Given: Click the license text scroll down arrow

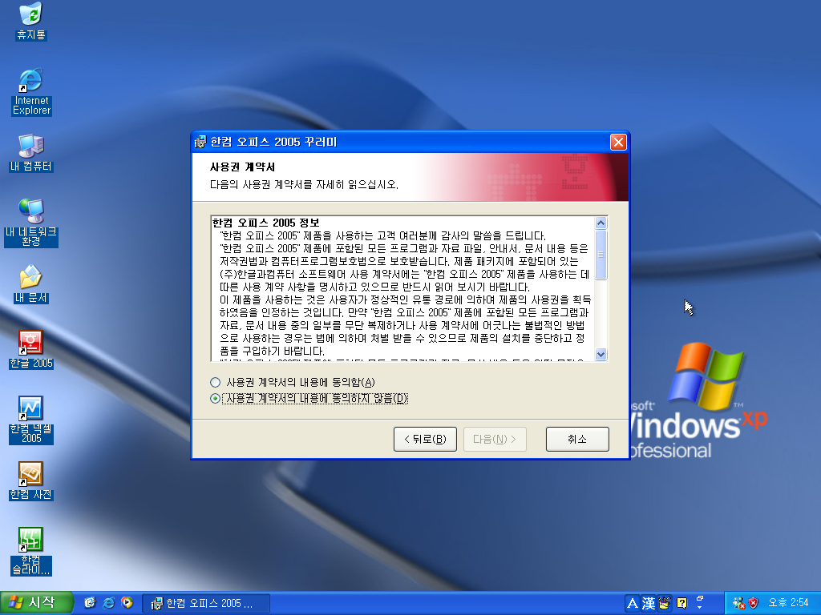Looking at the screenshot, I should [601, 354].
